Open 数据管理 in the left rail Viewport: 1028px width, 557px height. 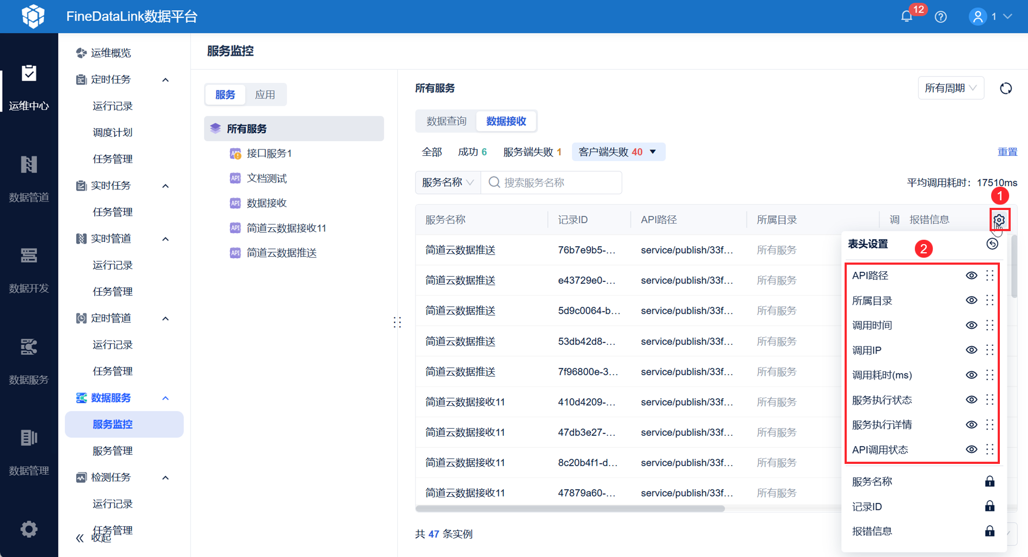29,452
